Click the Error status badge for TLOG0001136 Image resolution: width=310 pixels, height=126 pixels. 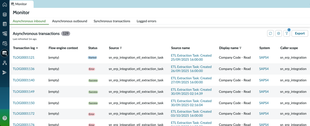click(x=91, y=69)
